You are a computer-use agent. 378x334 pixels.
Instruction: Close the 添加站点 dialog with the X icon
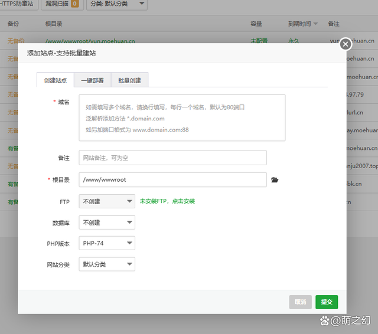point(346,44)
